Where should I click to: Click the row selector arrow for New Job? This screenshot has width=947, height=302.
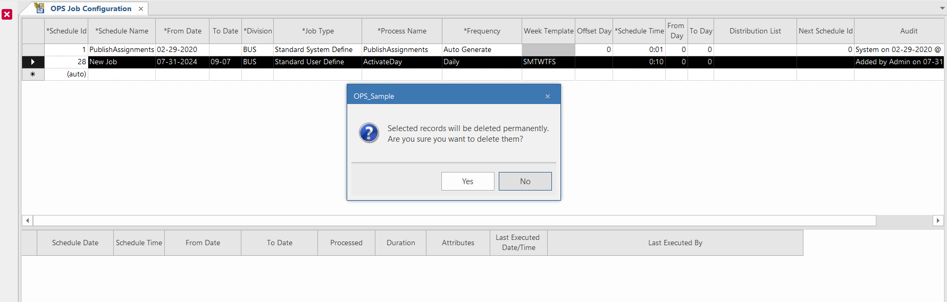(x=33, y=62)
